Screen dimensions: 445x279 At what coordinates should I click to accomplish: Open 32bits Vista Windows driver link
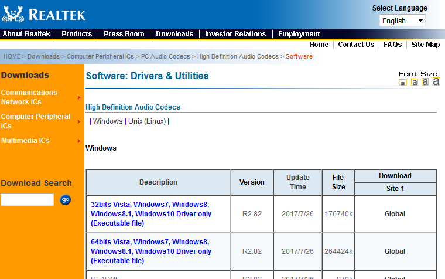[150, 214]
